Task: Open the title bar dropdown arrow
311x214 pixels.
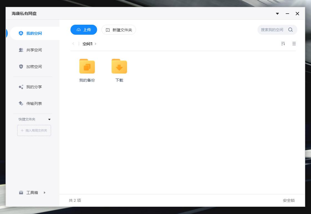Action: [x=277, y=13]
